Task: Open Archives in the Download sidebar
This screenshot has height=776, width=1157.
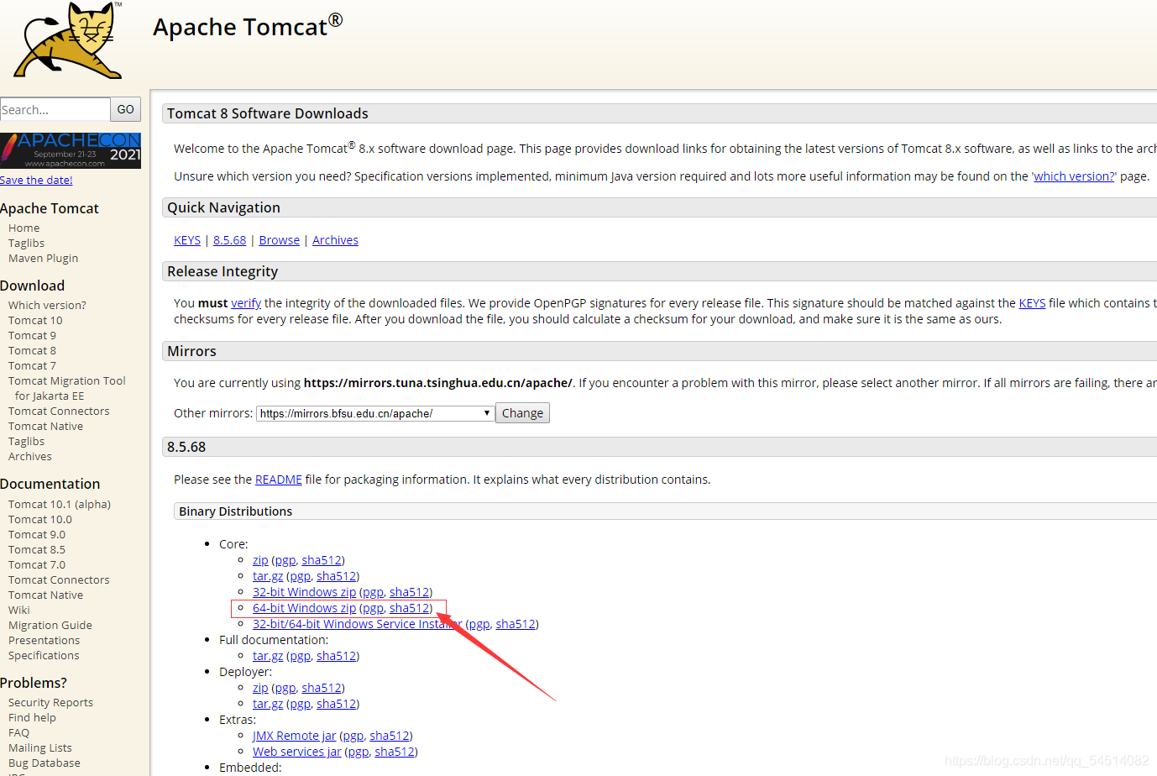Action: point(30,457)
